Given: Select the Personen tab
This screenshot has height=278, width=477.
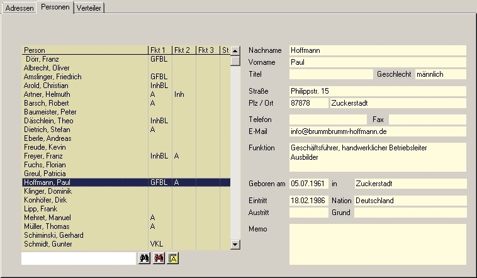Looking at the screenshot, I should pyautogui.click(x=55, y=8).
